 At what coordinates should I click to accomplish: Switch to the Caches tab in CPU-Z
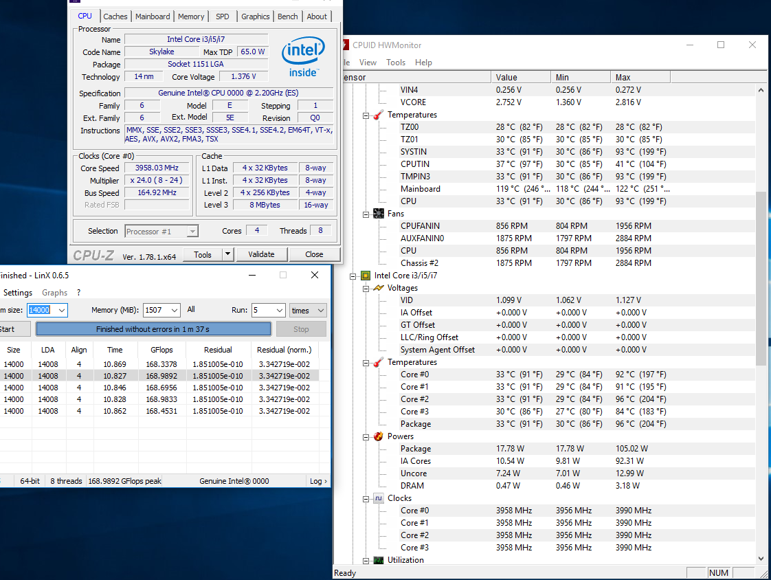115,16
